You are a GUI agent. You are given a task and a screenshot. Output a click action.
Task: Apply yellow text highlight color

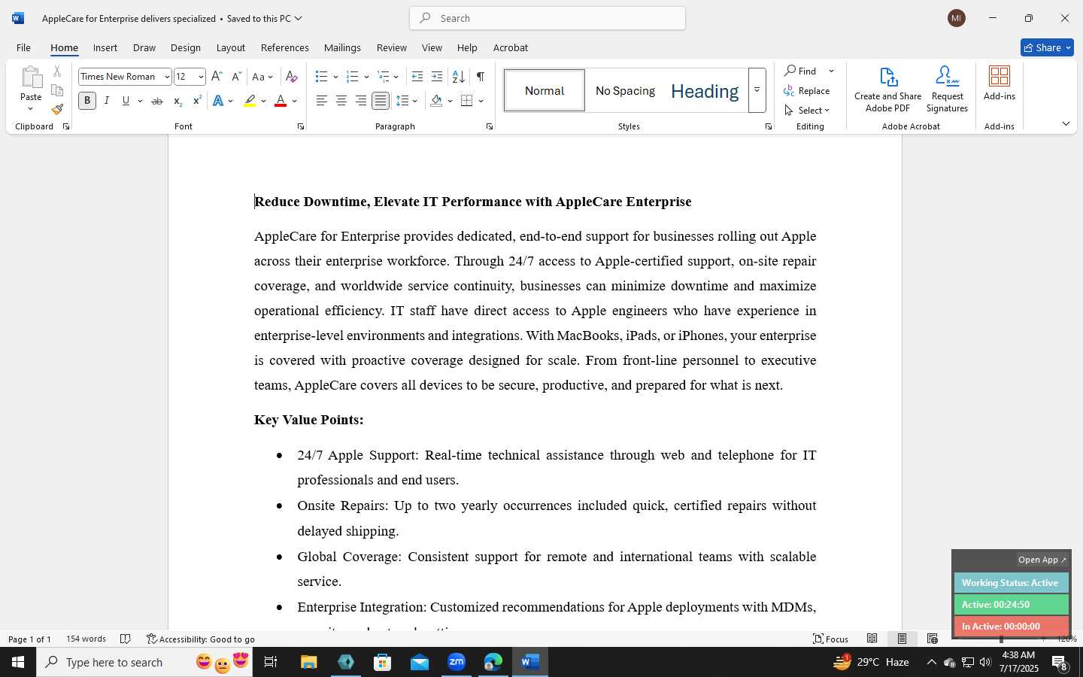click(250, 101)
